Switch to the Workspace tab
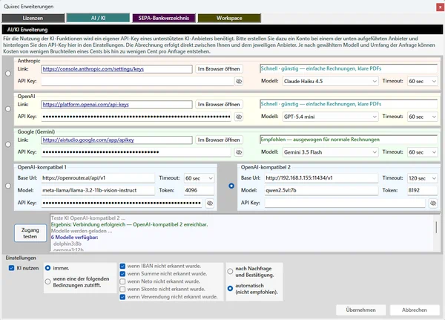The width and height of the screenshot is (445, 320). (229, 18)
